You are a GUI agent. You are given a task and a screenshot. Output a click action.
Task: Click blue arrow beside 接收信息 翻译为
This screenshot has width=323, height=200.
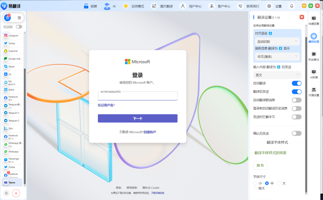(280, 48)
